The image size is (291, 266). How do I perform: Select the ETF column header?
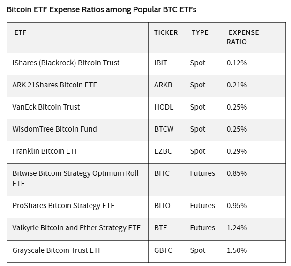(x=21, y=33)
